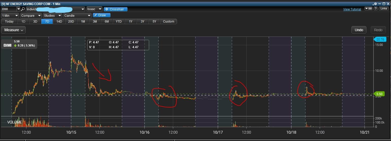Click the Links button
This screenshot has width=391, height=141.
click(x=384, y=9)
